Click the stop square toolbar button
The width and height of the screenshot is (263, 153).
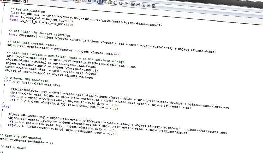[138, 5]
